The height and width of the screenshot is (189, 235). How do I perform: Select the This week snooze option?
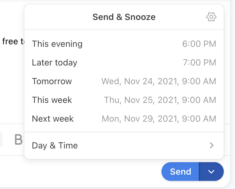(x=124, y=100)
